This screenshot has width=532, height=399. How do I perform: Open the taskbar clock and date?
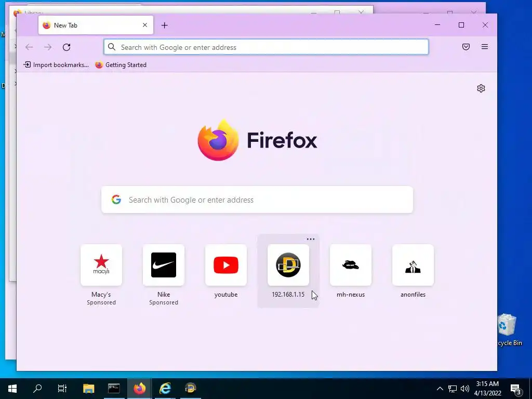coord(487,389)
